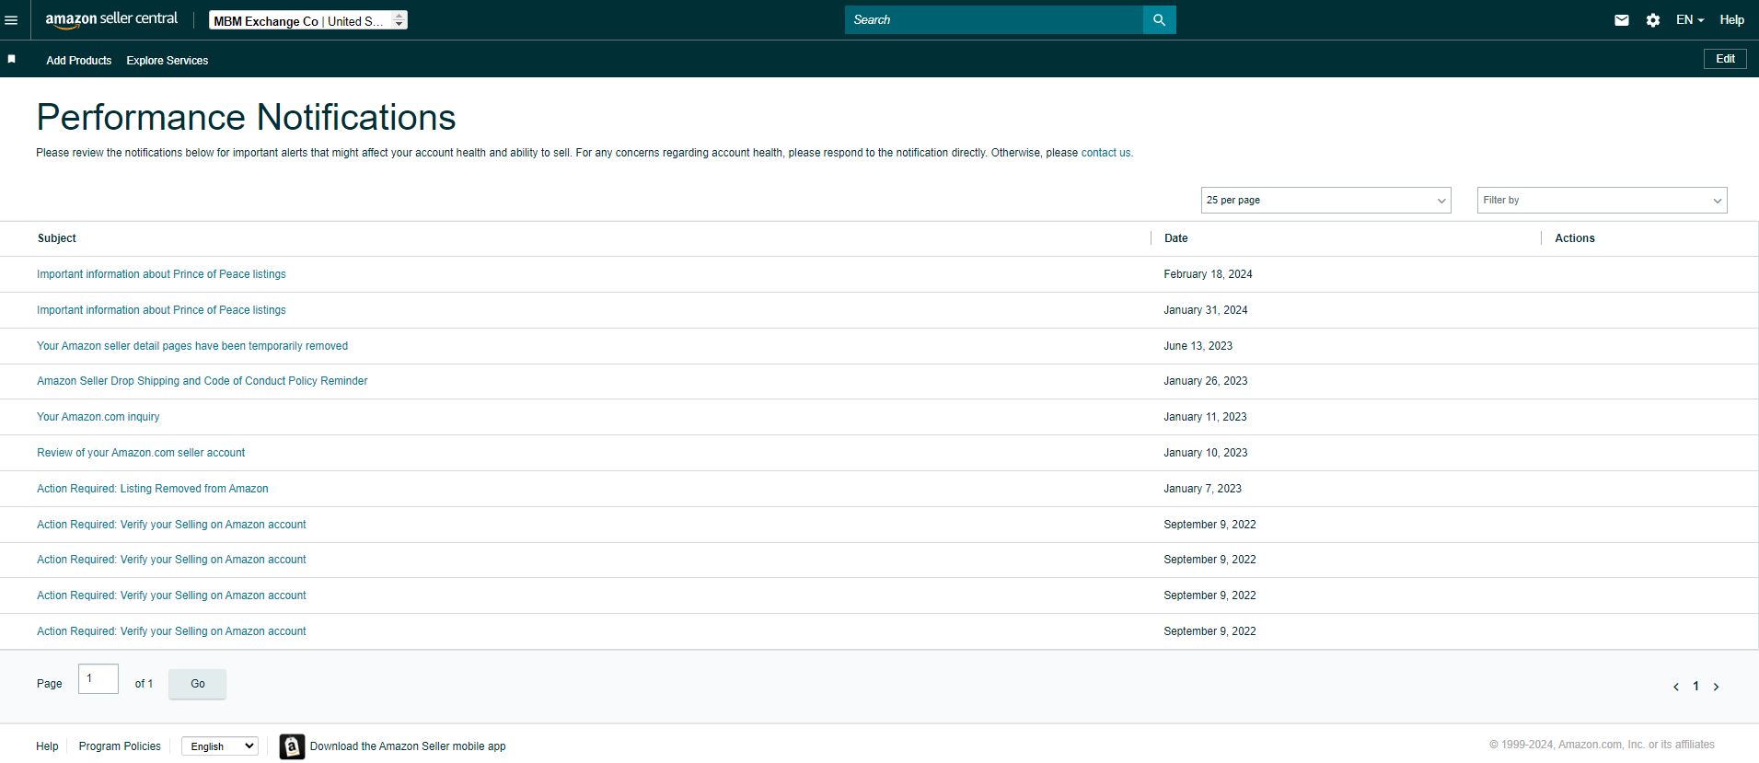Select the January 10, 2023 date cell
The image size is (1759, 763).
[1206, 453]
